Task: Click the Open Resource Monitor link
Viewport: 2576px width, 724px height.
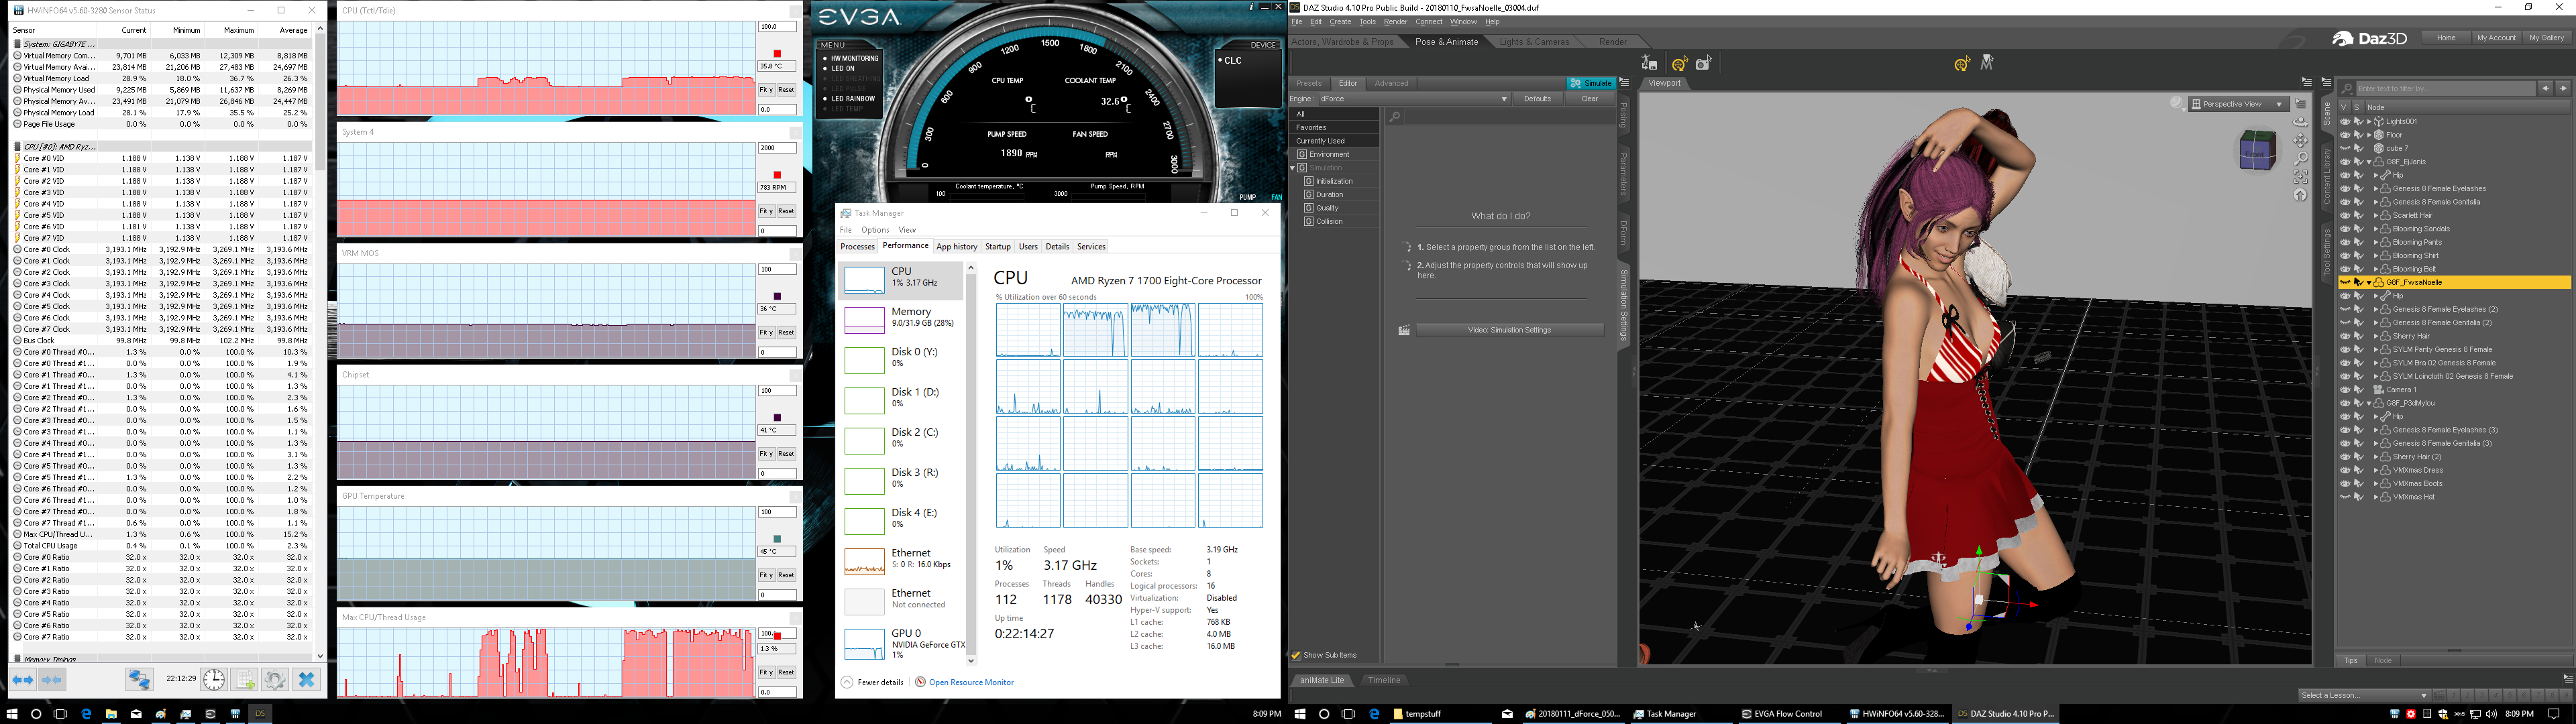Action: [x=970, y=683]
